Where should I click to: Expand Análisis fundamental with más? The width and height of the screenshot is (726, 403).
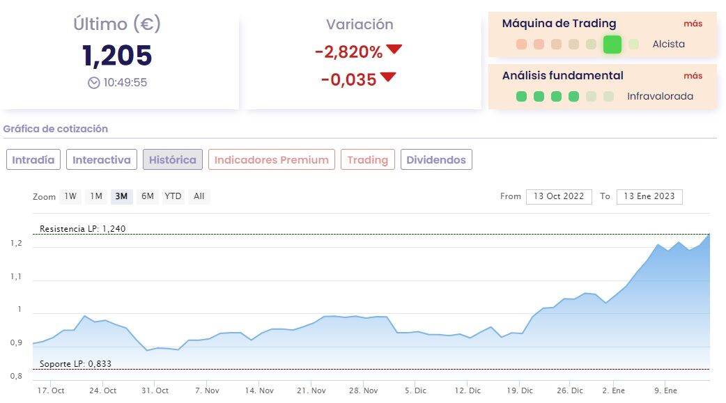click(693, 75)
